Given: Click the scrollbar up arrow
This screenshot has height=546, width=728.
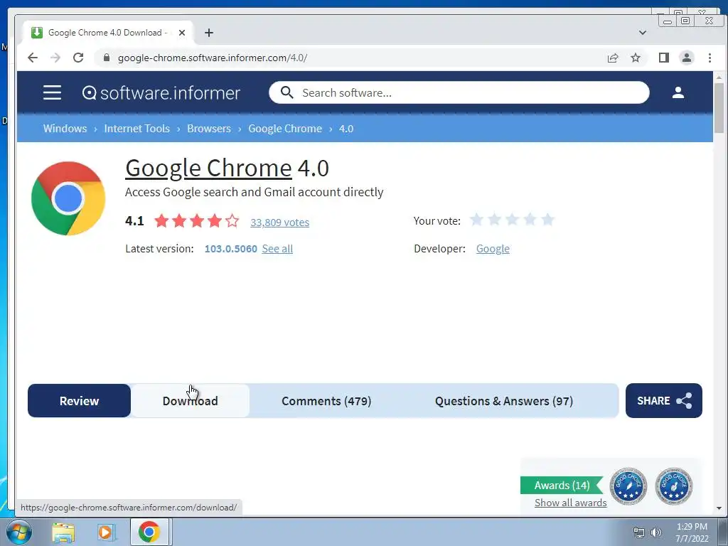Looking at the screenshot, I should [719, 77].
